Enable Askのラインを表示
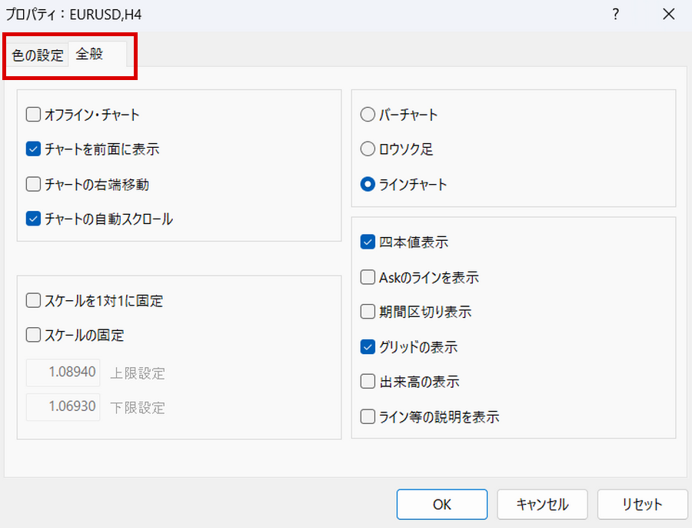 pyautogui.click(x=368, y=277)
